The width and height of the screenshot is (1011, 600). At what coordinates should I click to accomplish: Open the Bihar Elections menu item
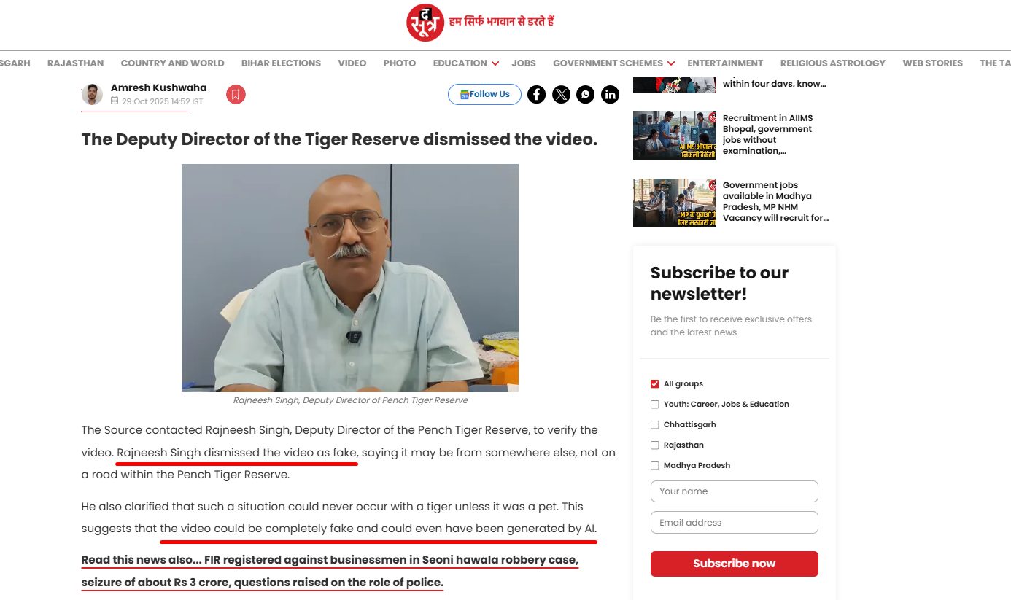coord(281,63)
